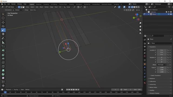Activate the Inset Faces tool
This screenshot has width=173, height=97.
(3, 55)
